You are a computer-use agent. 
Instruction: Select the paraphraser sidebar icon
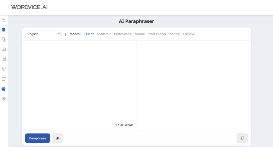(x=4, y=30)
